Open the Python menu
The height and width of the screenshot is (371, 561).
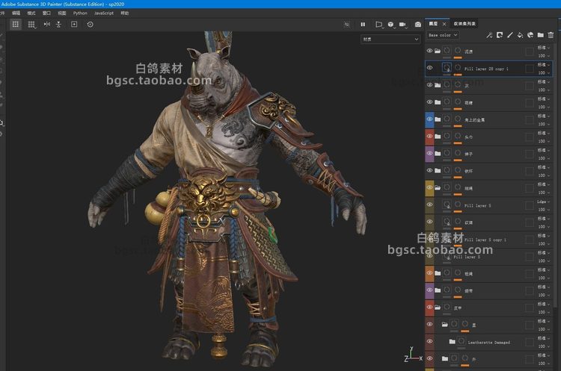pyautogui.click(x=80, y=13)
